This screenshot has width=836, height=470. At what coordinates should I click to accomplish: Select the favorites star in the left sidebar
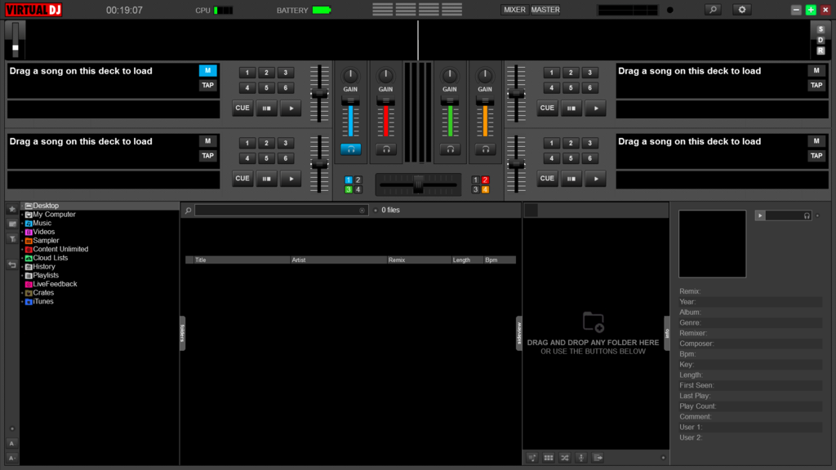pos(11,210)
